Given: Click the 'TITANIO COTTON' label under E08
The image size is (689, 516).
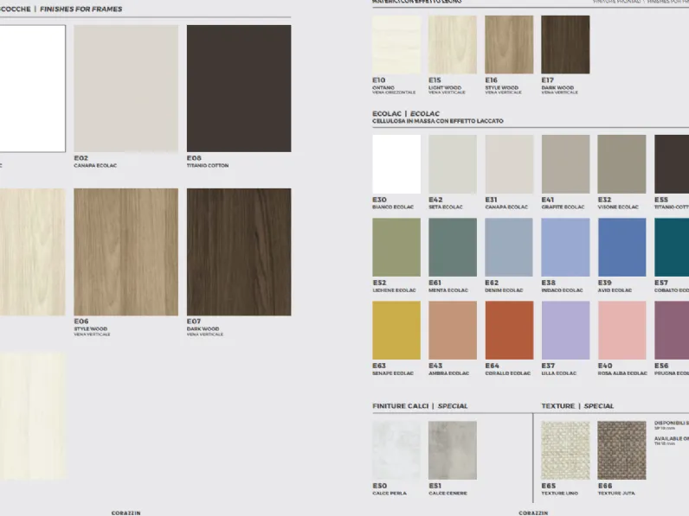Looking at the screenshot, I should [x=208, y=166].
